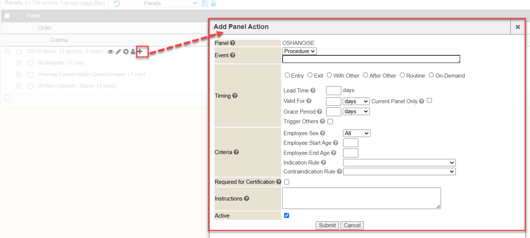Click the delete X icon beside OSHA Noise
Image resolution: width=530 pixels, height=238 pixels.
point(126,52)
